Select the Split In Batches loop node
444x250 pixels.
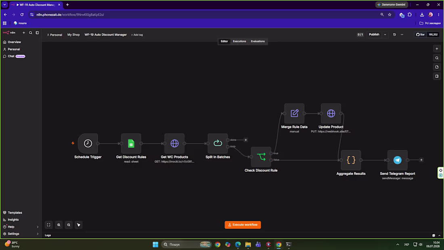pyautogui.click(x=218, y=143)
